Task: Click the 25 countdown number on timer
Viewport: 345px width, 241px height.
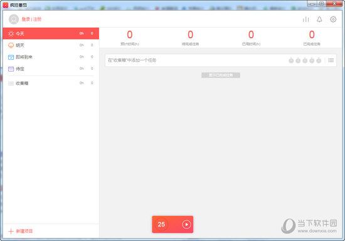Action: pos(161,224)
